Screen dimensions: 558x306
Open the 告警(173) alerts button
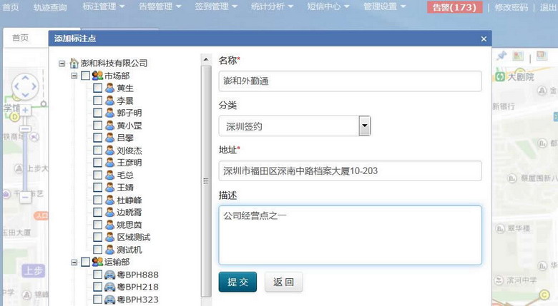[454, 7]
